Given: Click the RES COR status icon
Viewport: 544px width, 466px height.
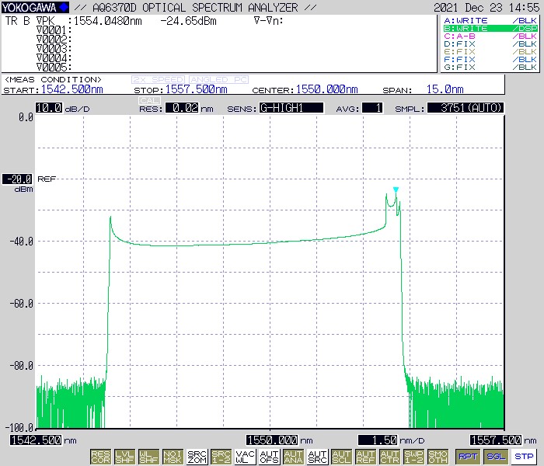Looking at the screenshot, I should pyautogui.click(x=100, y=456).
